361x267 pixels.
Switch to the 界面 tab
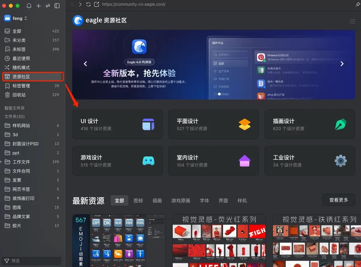223,201
